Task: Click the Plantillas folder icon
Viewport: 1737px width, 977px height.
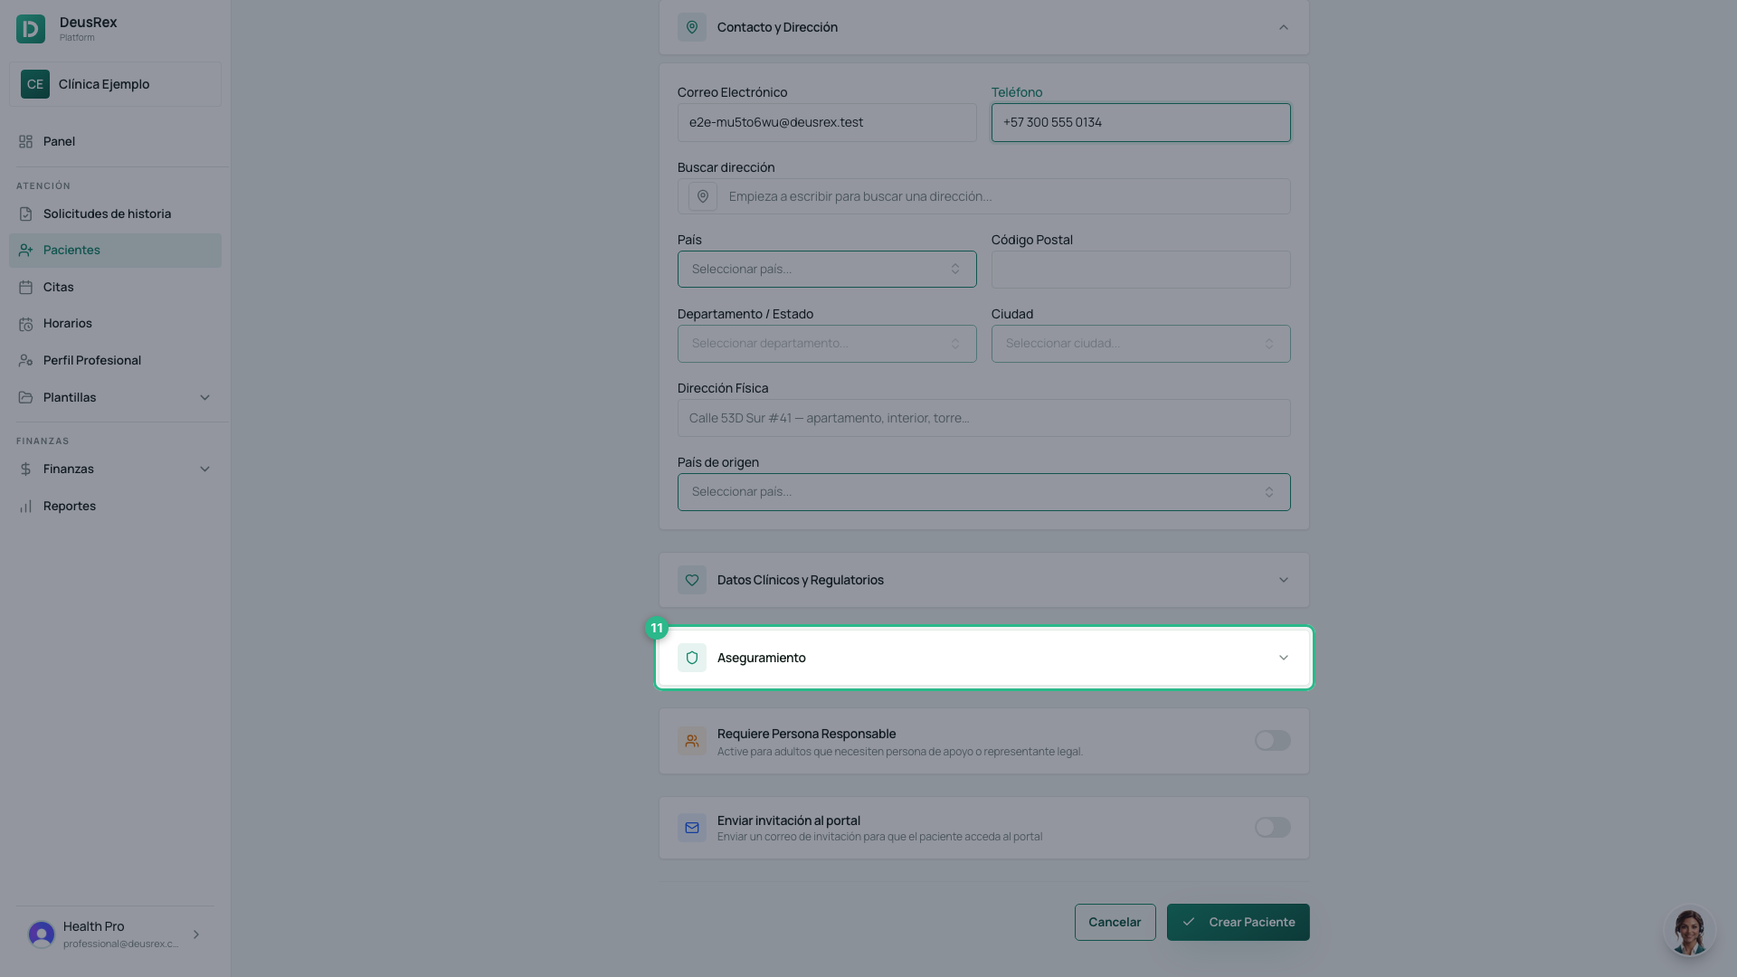Action: [25, 398]
